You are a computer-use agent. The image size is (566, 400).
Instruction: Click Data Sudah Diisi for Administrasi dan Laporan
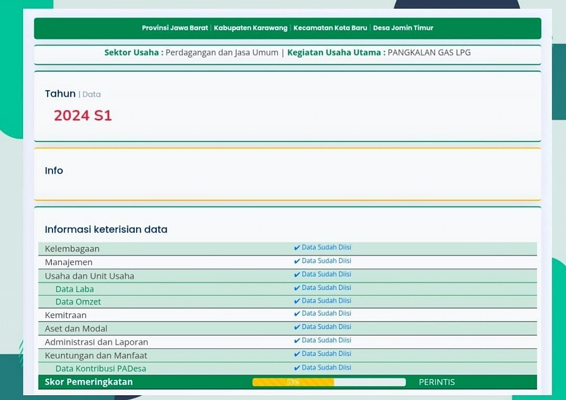pyautogui.click(x=326, y=340)
